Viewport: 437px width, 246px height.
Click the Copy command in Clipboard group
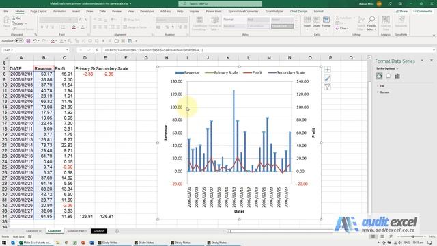(18, 23)
